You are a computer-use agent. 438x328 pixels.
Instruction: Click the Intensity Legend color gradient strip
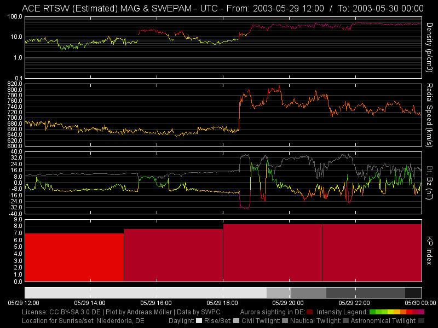coord(396,312)
